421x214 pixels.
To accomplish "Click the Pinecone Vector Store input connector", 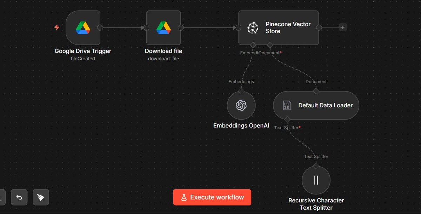I will 239,28.
